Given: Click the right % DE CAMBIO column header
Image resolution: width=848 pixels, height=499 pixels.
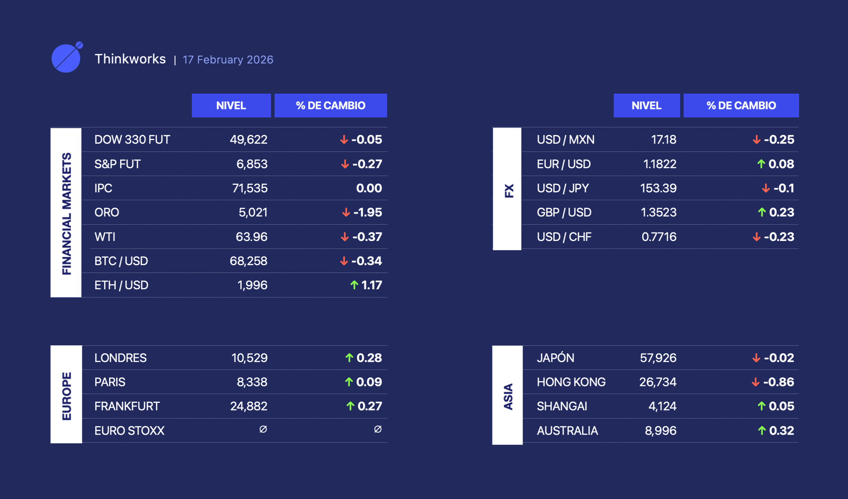Looking at the screenshot, I should click(x=741, y=105).
